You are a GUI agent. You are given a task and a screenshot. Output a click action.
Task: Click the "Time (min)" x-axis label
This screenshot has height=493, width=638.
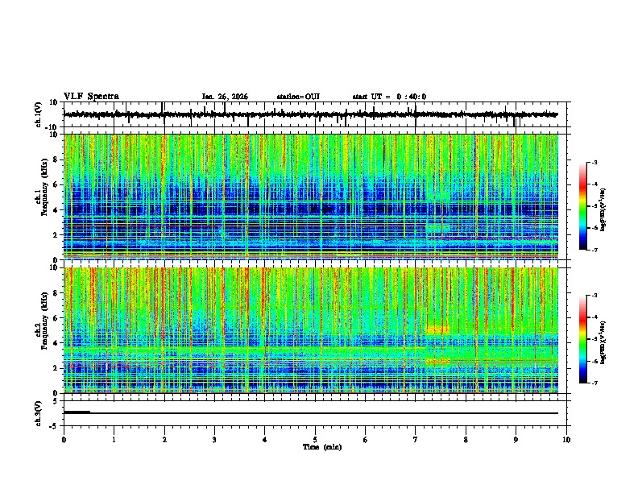(322, 447)
